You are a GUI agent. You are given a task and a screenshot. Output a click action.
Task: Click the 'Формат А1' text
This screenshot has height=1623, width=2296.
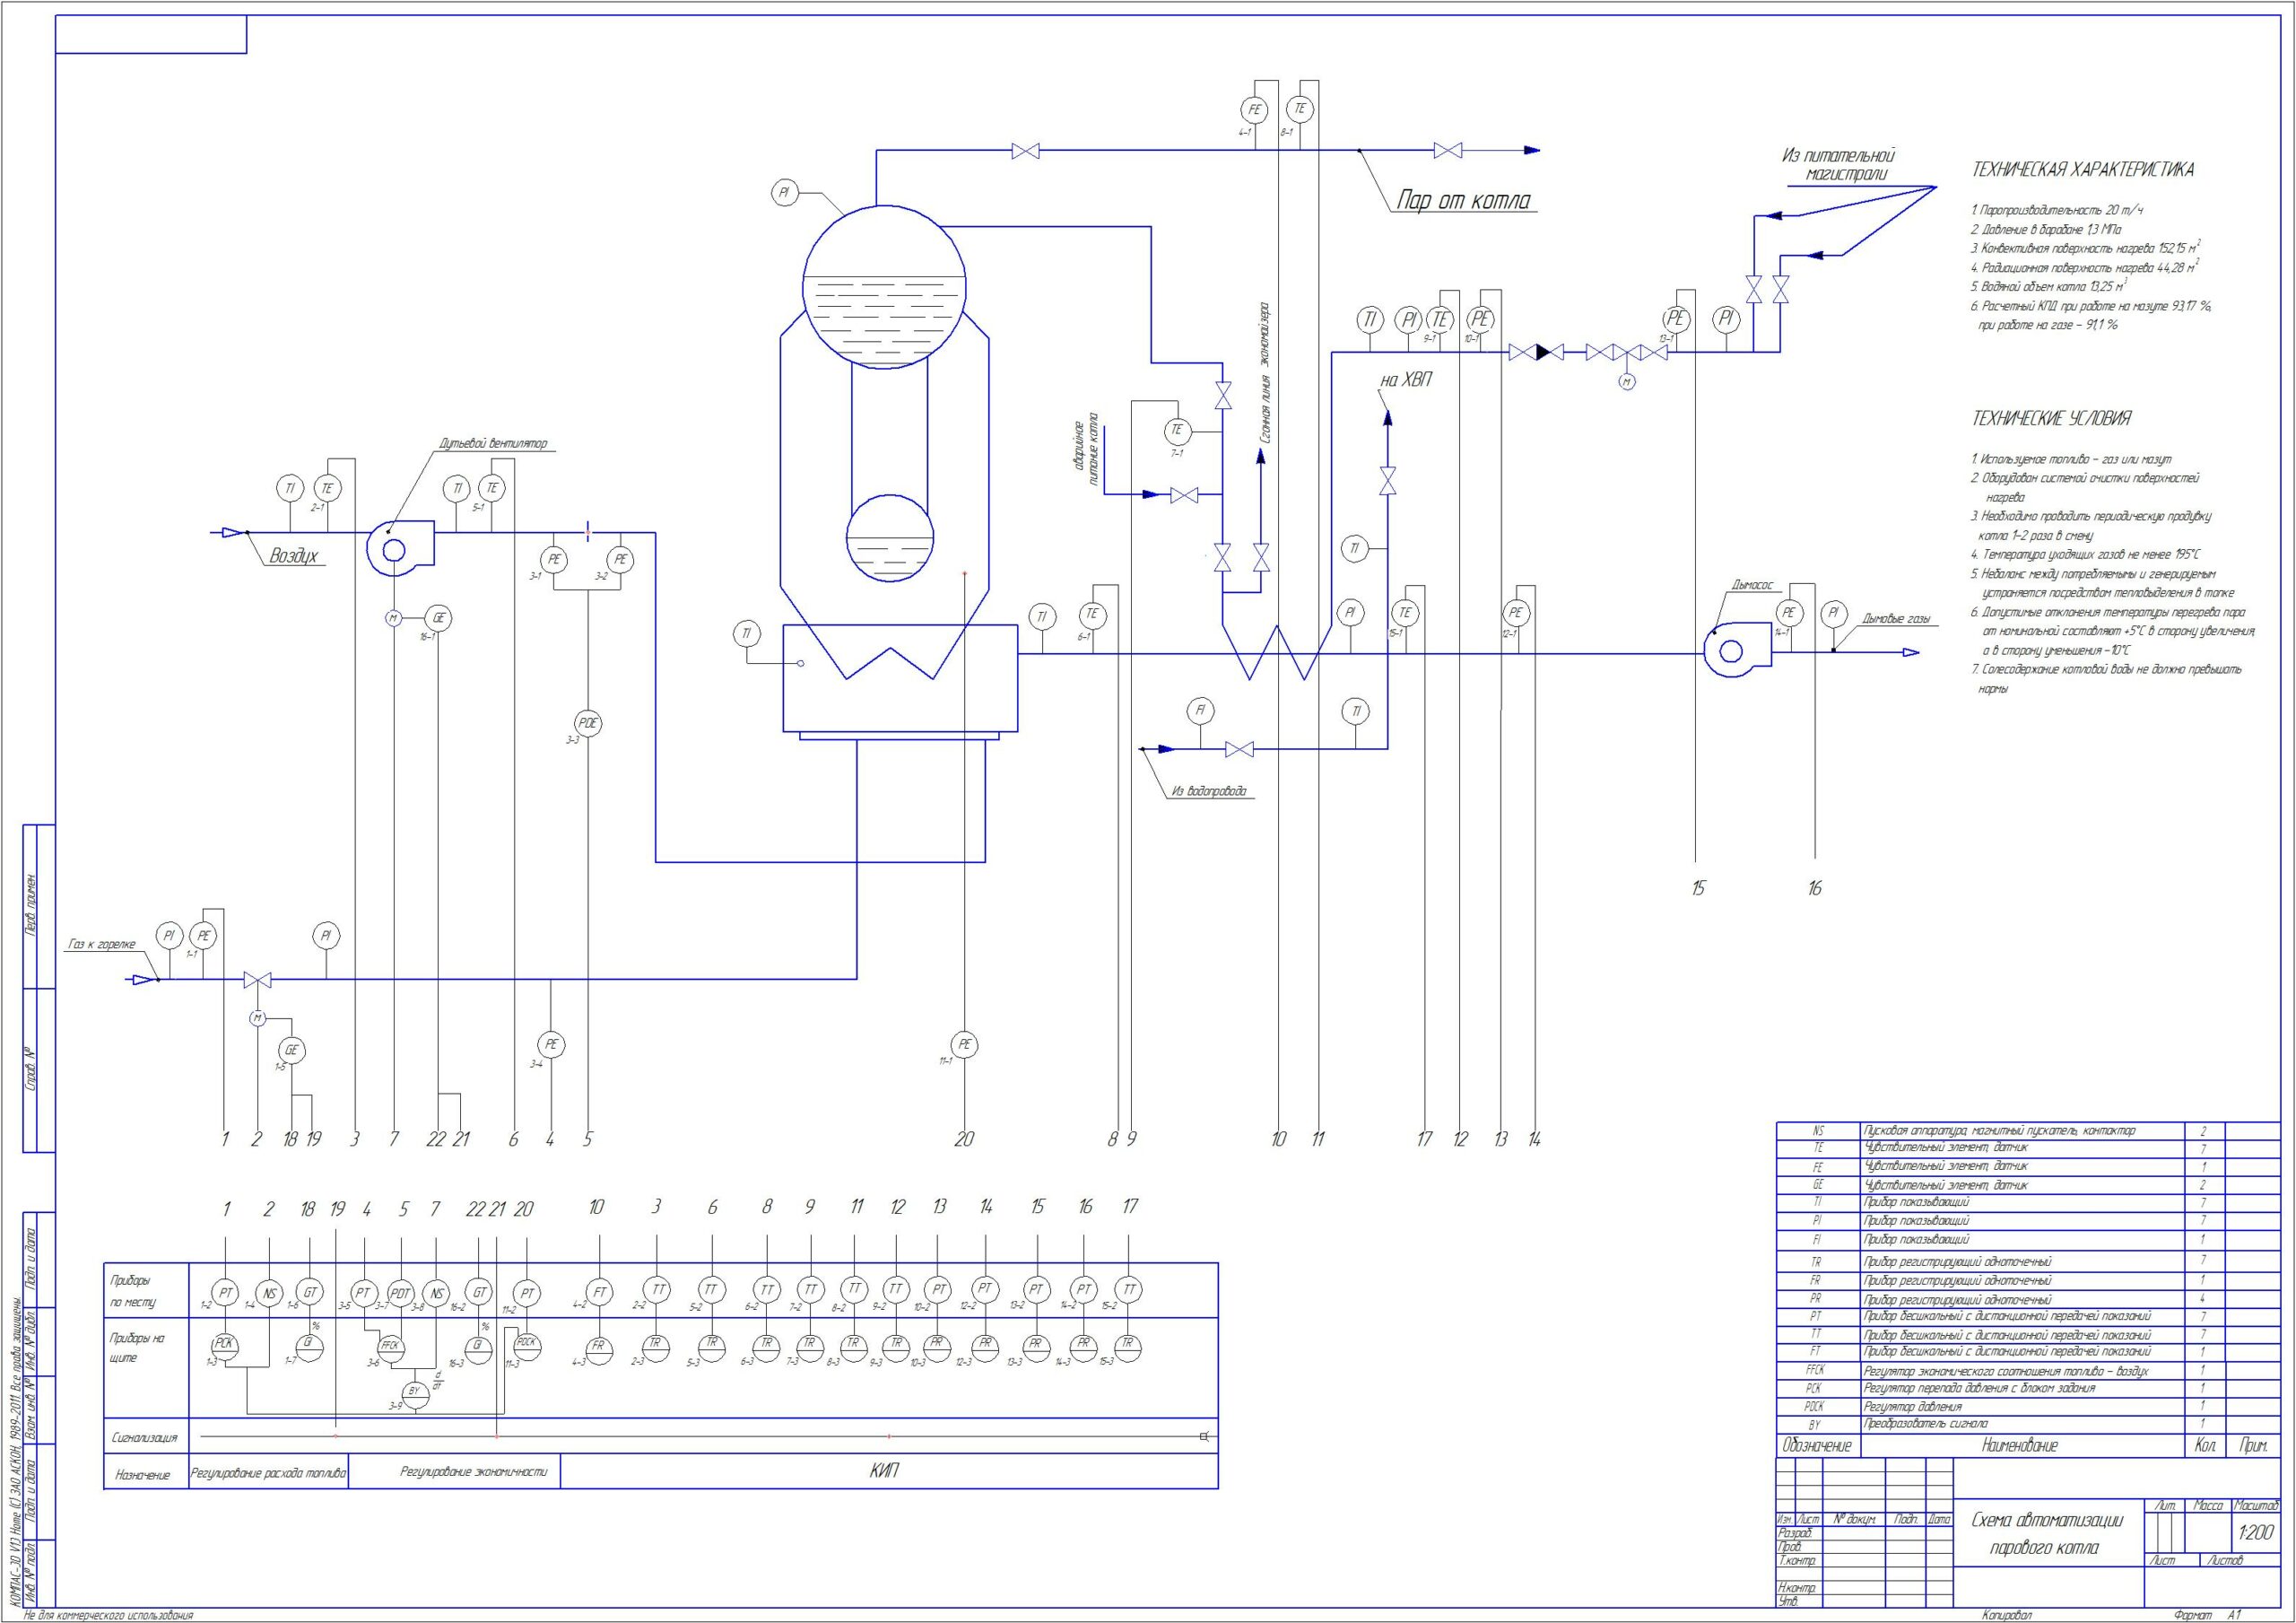tap(2209, 1615)
